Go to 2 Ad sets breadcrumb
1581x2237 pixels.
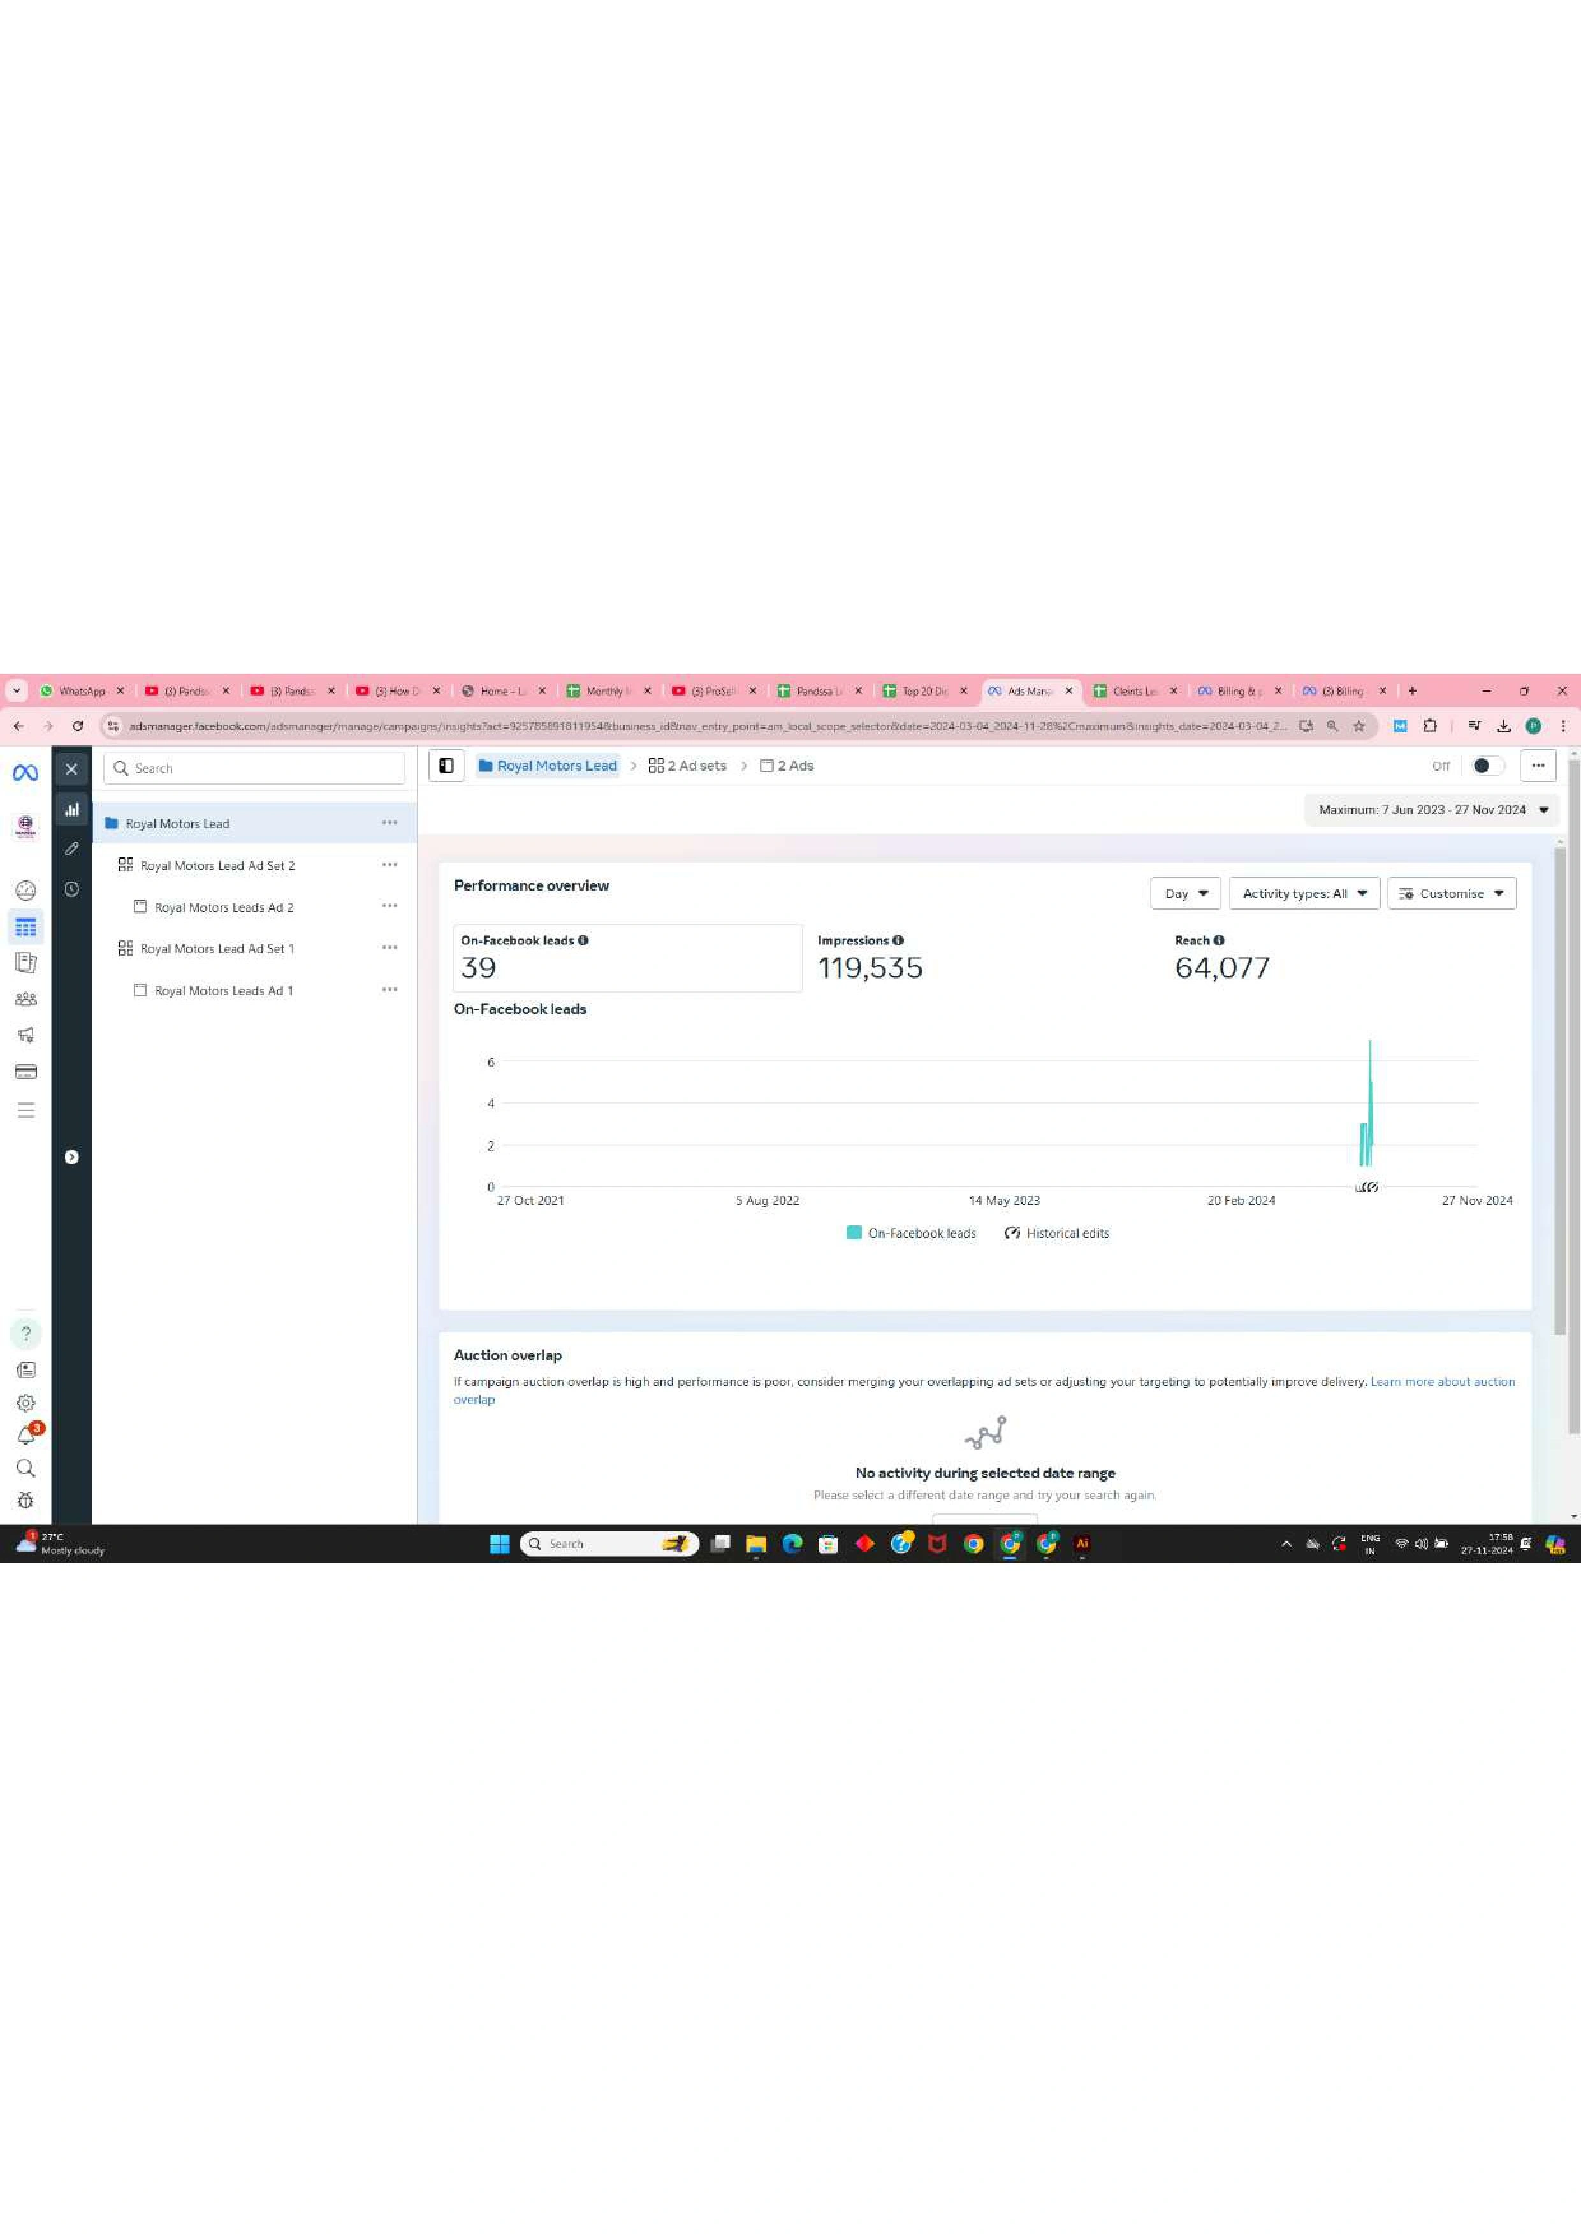688,766
